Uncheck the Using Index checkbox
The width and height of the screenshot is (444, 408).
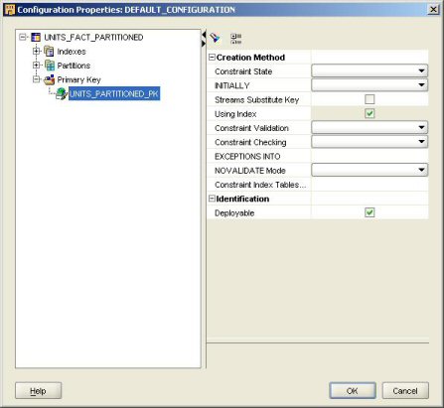point(370,113)
